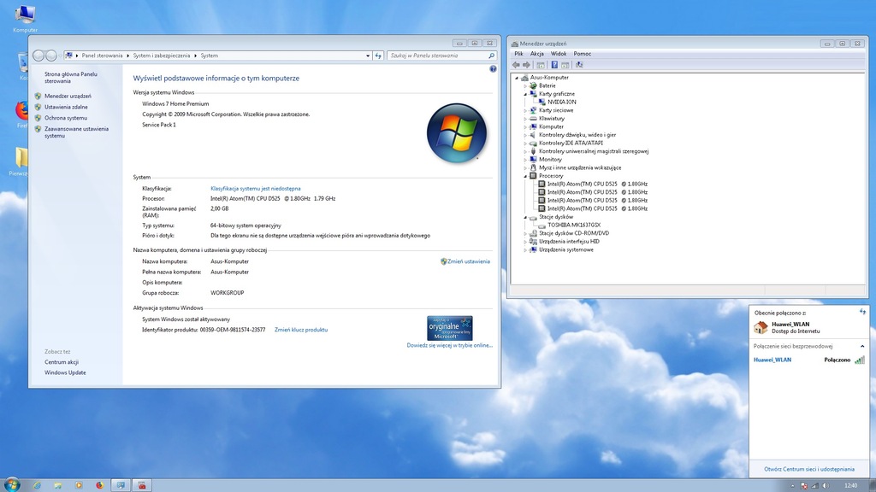Click Panel sterowania in the breadcrumb

click(x=103, y=56)
